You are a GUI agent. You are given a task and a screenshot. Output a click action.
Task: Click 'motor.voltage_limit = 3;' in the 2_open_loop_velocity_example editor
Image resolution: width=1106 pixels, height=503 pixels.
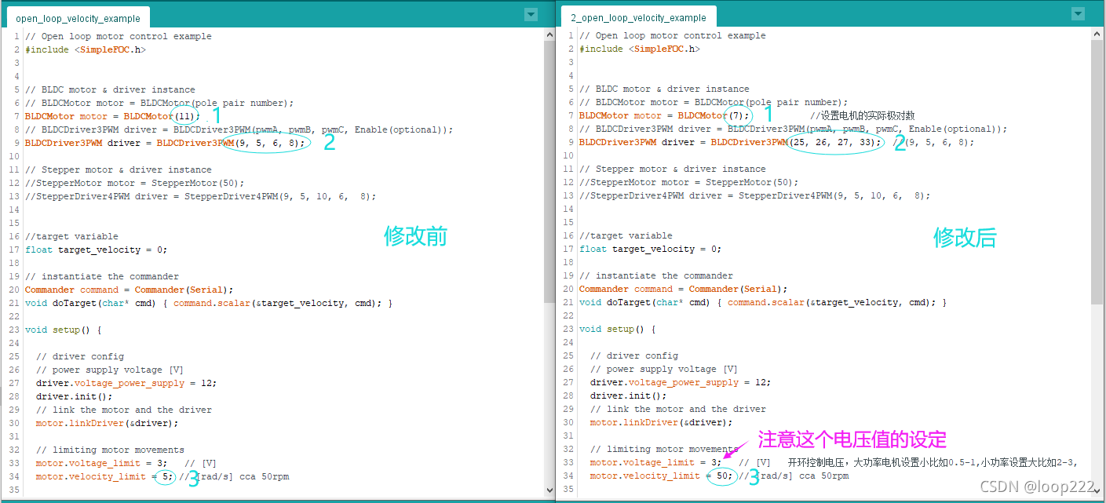coord(655,462)
